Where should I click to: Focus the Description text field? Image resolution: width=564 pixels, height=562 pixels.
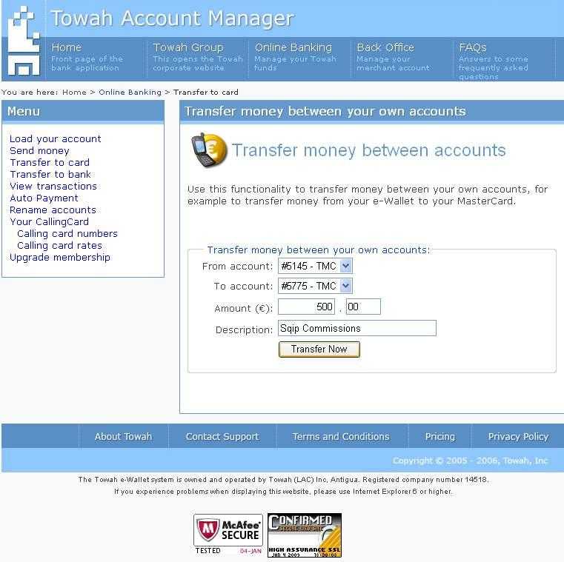[x=356, y=328]
